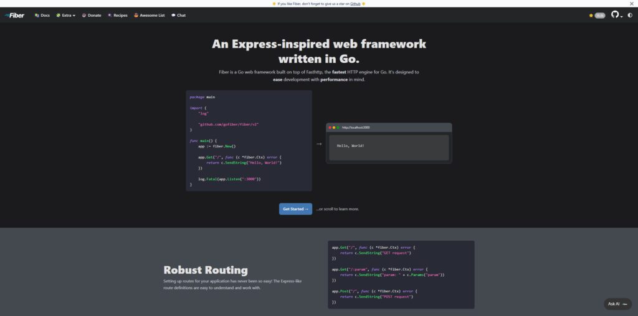
Task: Expand the Extra dropdown menu
Action: click(x=66, y=15)
